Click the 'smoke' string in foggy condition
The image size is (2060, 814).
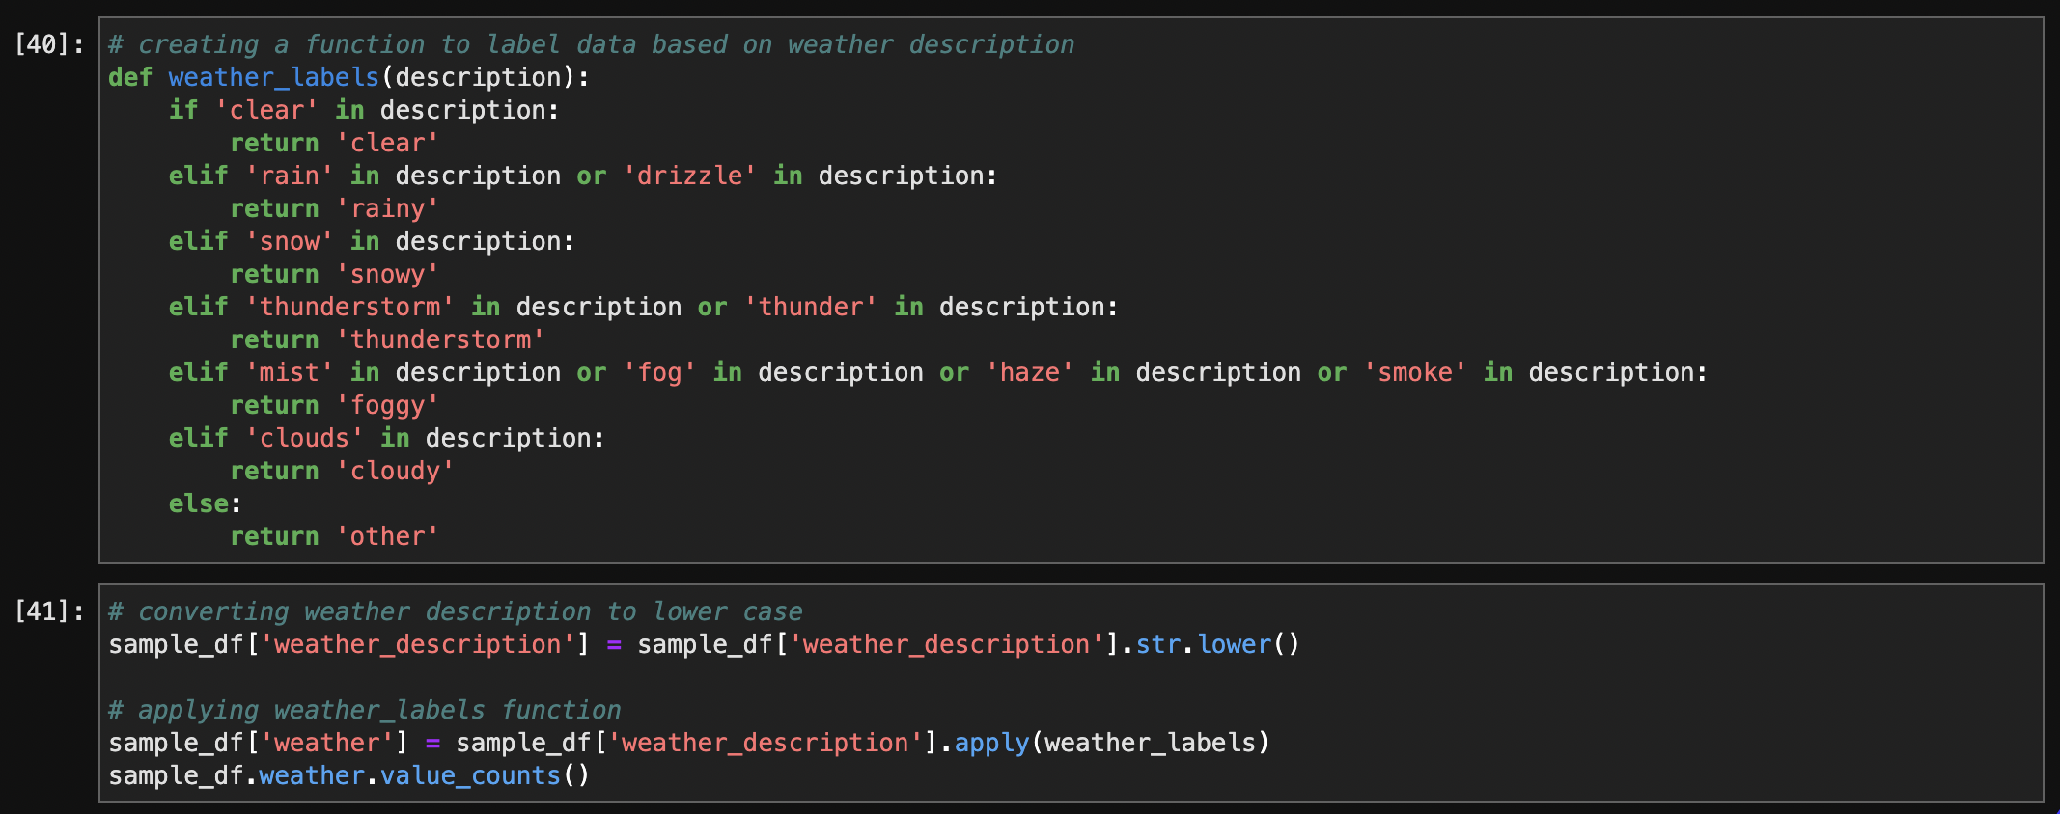[1415, 372]
